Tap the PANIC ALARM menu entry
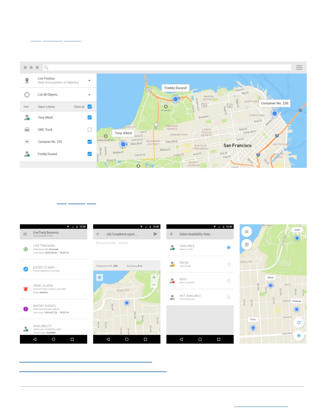Viewport: 325px width, 420px height. point(54,289)
